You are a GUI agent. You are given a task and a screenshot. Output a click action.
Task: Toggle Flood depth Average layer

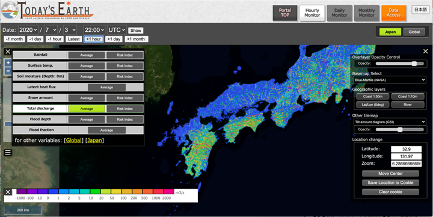click(87, 120)
